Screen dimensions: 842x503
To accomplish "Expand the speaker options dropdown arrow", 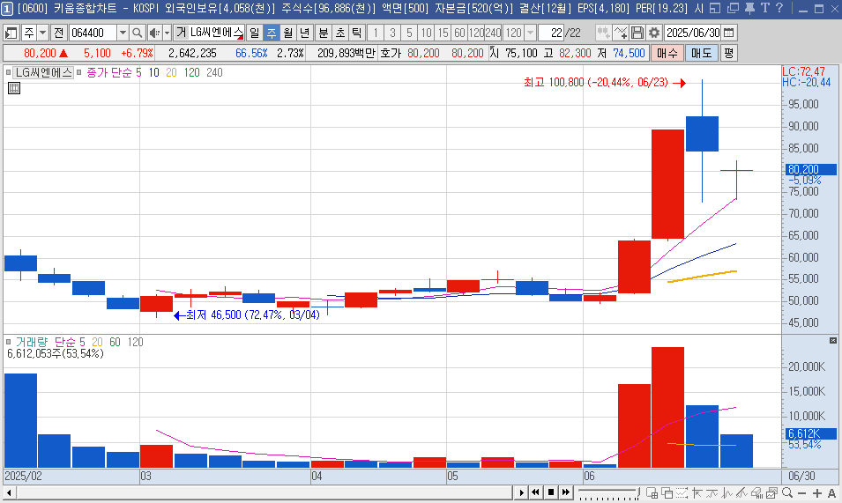I will click(167, 33).
